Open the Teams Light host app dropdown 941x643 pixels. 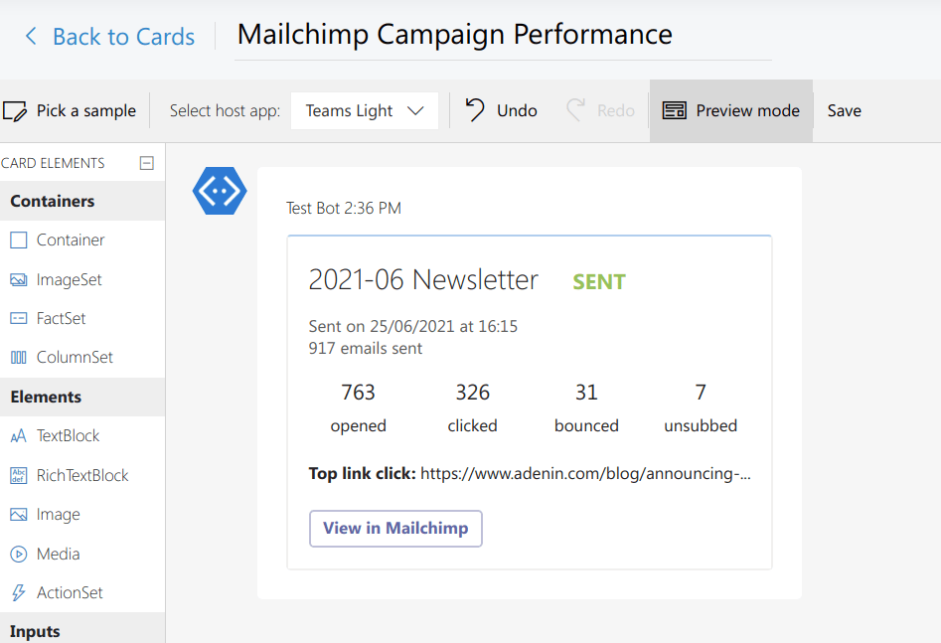point(365,110)
